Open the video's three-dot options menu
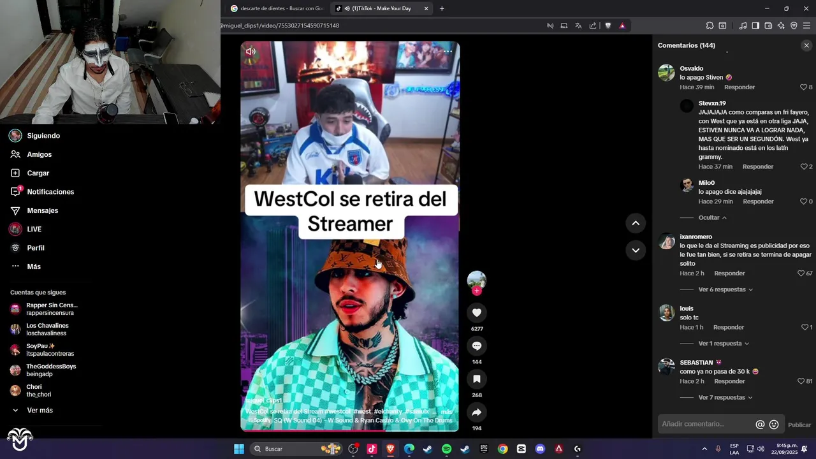The width and height of the screenshot is (816, 459). (448, 52)
